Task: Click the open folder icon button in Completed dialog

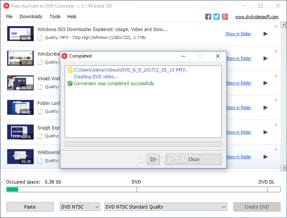Action: [x=153, y=159]
